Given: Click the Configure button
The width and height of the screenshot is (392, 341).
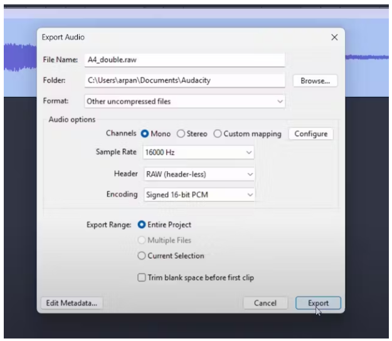Looking at the screenshot, I should pos(310,134).
